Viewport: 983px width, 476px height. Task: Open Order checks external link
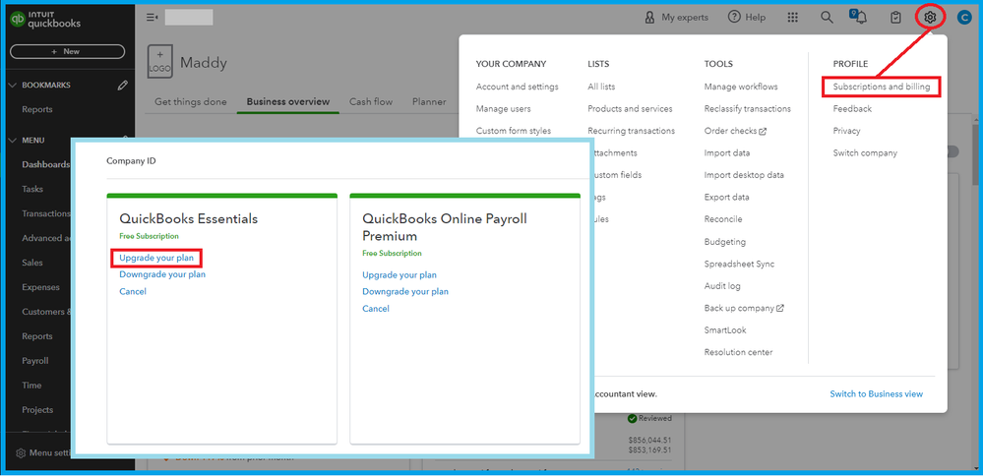point(735,131)
